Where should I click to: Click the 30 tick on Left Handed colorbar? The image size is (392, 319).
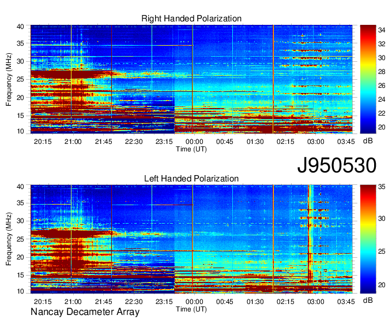pyautogui.click(x=382, y=219)
